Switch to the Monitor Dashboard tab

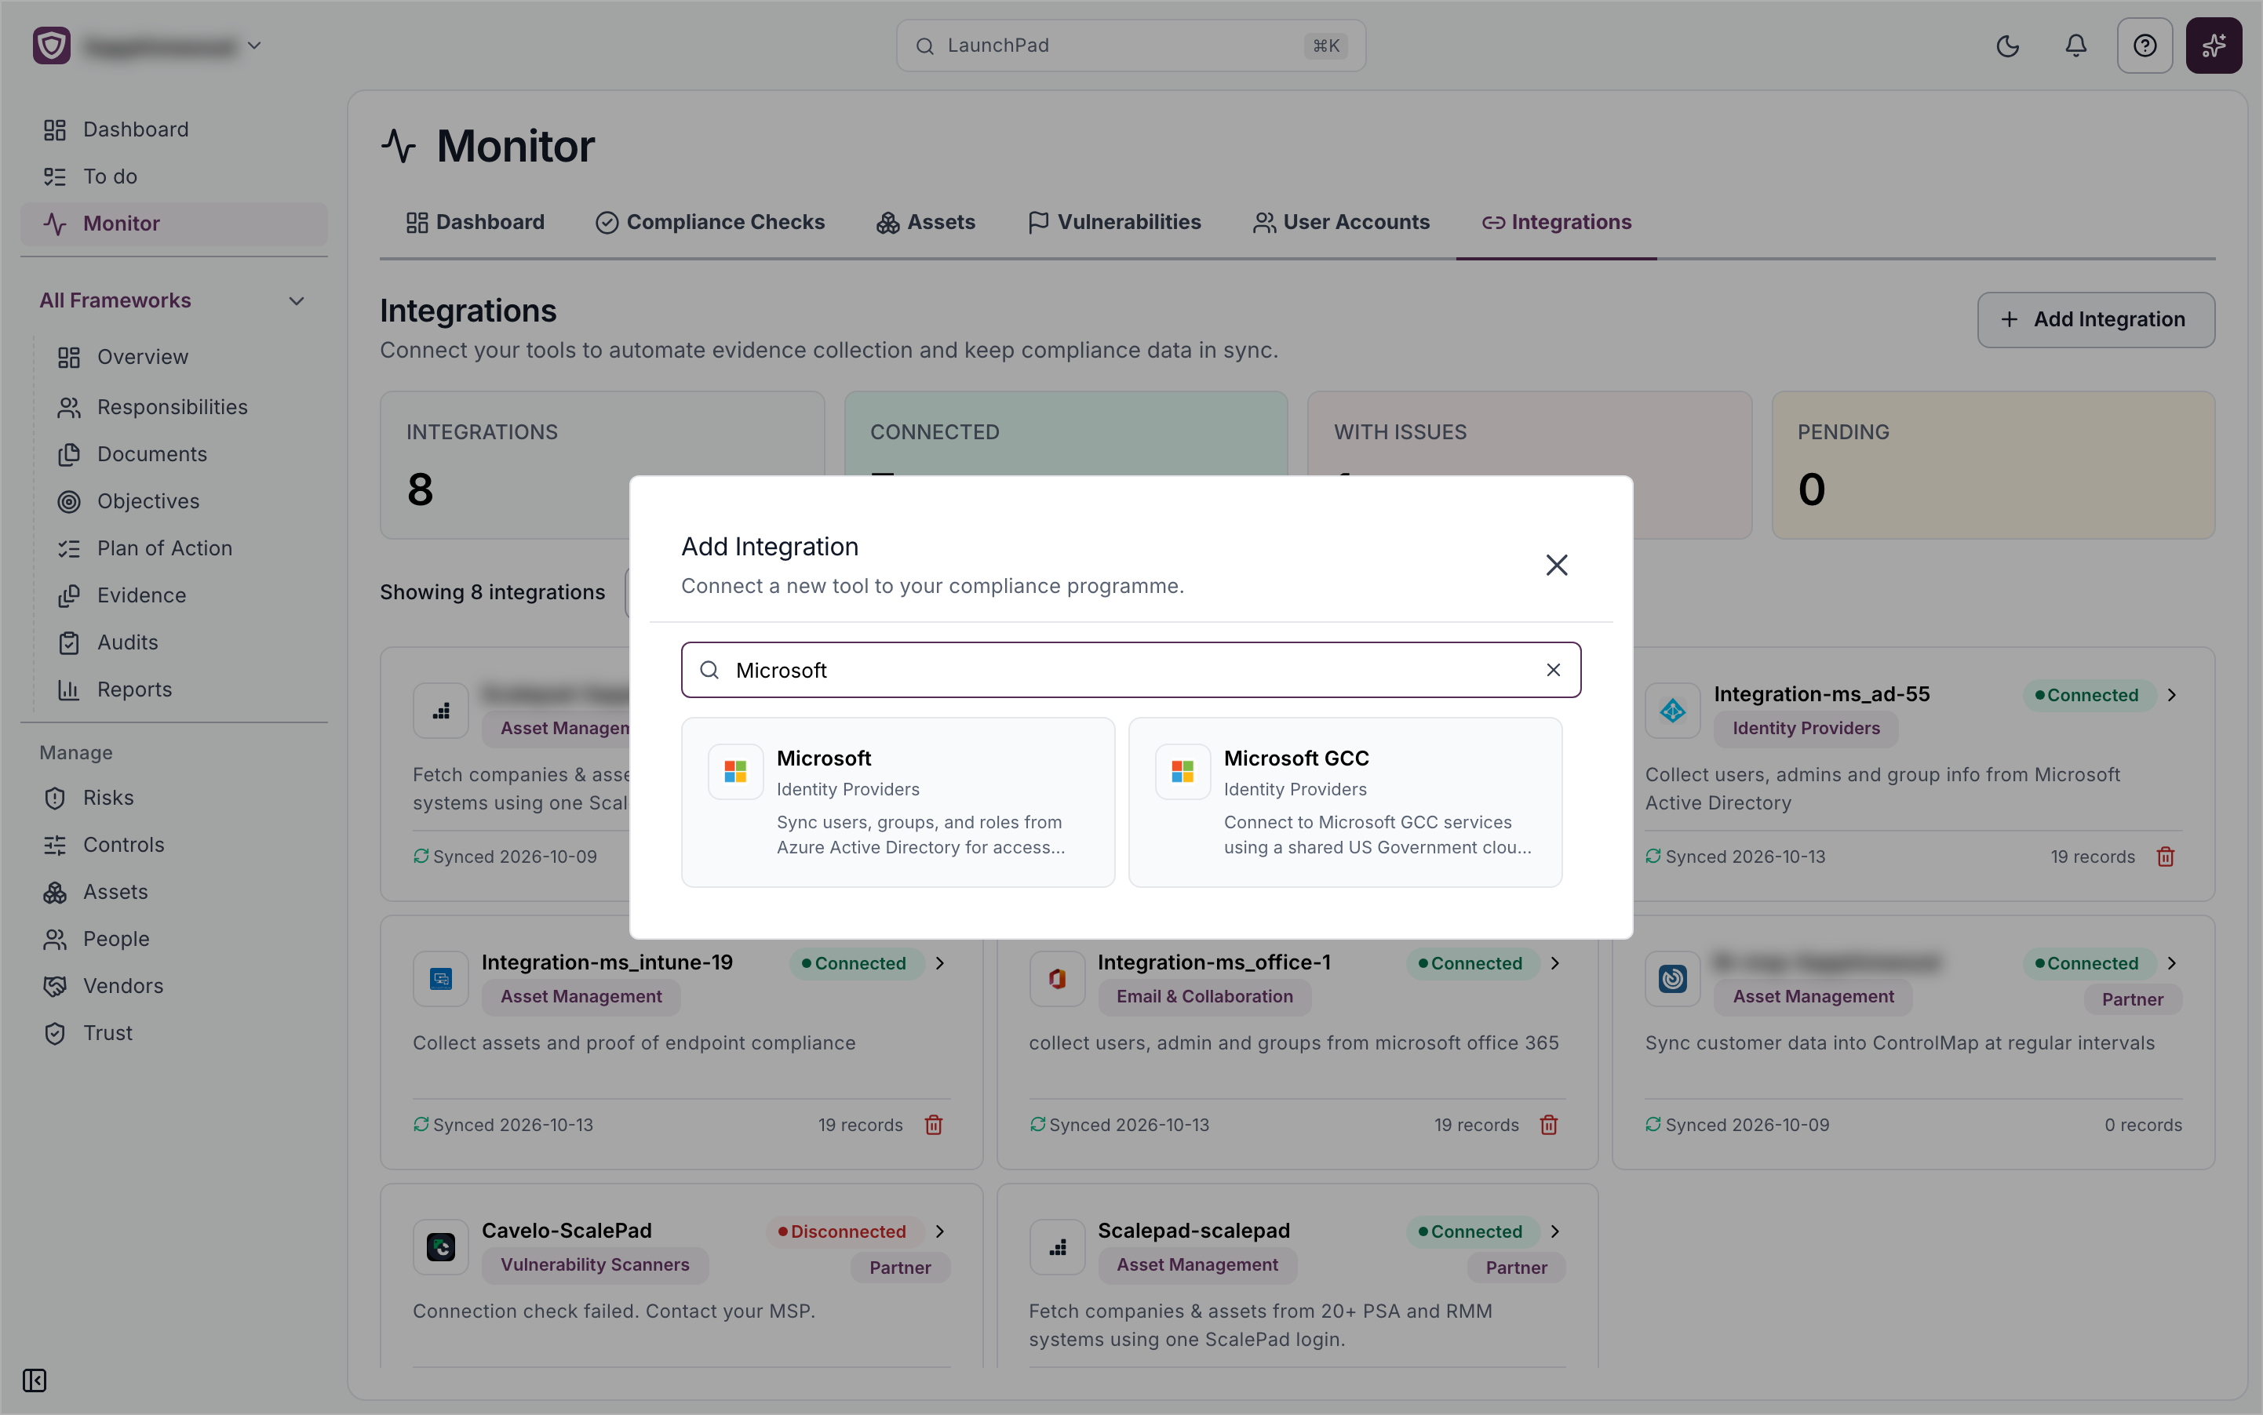(475, 223)
